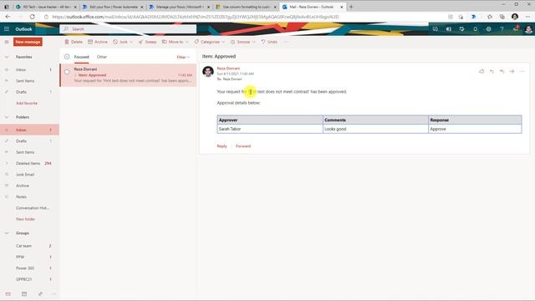Click the New folder link
Viewport: 535px width, 301px height.
[26, 219]
